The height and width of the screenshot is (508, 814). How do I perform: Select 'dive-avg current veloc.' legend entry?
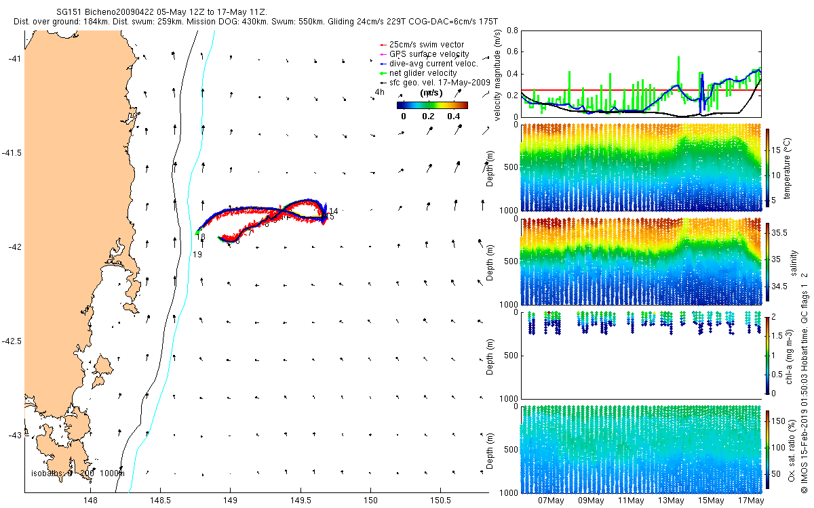point(430,63)
